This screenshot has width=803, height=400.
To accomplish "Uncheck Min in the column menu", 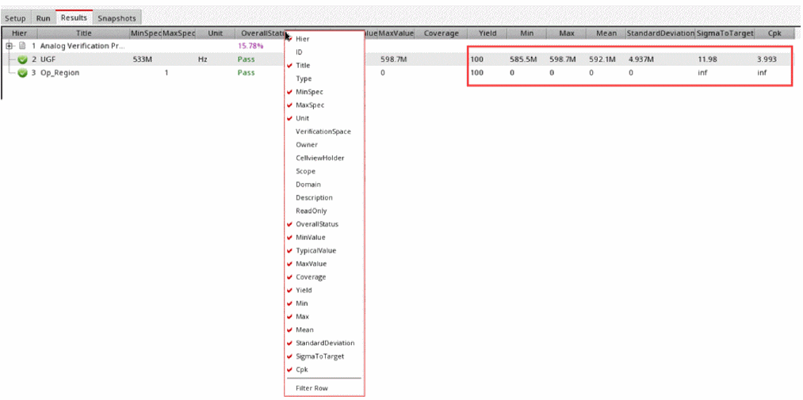I will [x=324, y=303].
